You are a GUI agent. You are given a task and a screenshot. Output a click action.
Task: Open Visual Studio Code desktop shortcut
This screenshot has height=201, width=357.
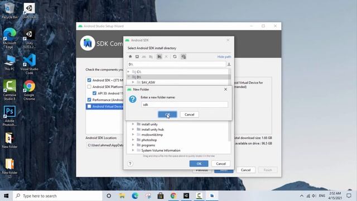coord(29,65)
